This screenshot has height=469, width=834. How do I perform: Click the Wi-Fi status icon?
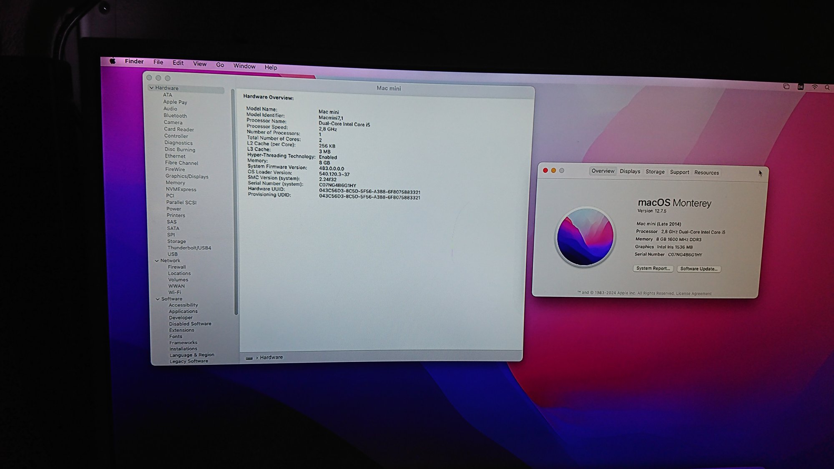click(x=814, y=87)
